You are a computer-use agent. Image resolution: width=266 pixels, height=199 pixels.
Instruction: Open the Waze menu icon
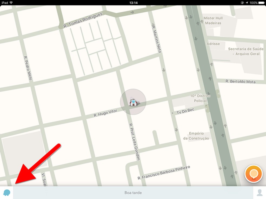pyautogui.click(x=7, y=193)
